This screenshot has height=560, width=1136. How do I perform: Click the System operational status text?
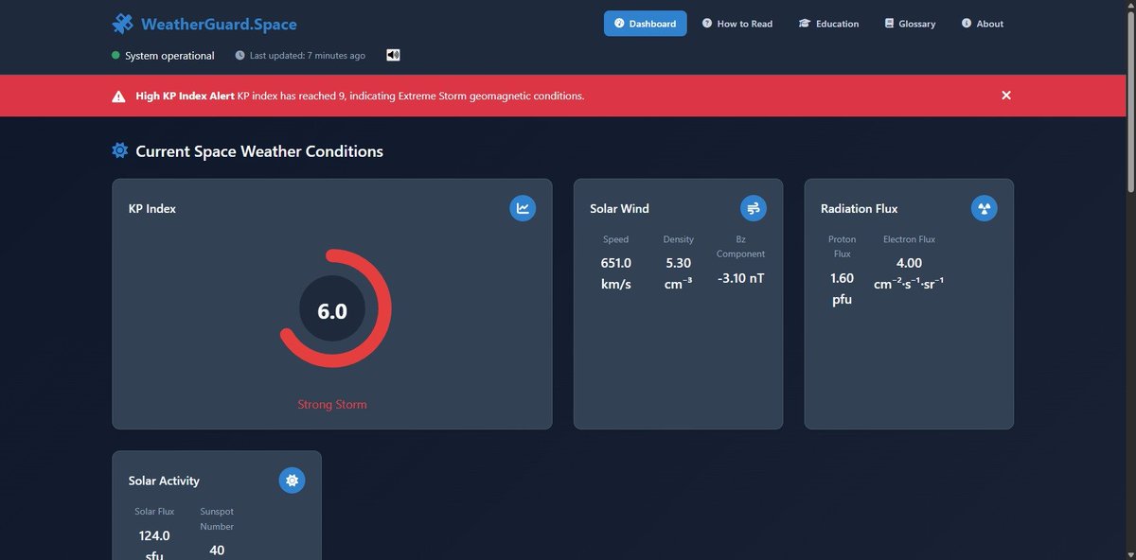click(x=169, y=56)
